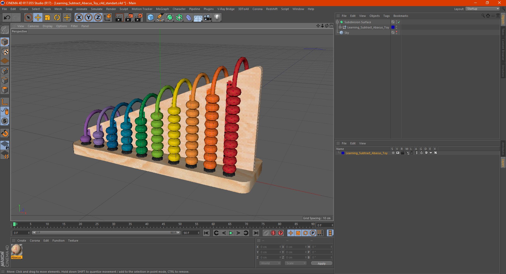Image resolution: width=506 pixels, height=274 pixels.
Task: Open viewport Cameras menu
Action: [x=33, y=26]
